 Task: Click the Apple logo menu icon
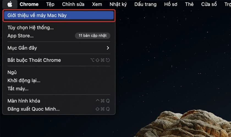10,4
